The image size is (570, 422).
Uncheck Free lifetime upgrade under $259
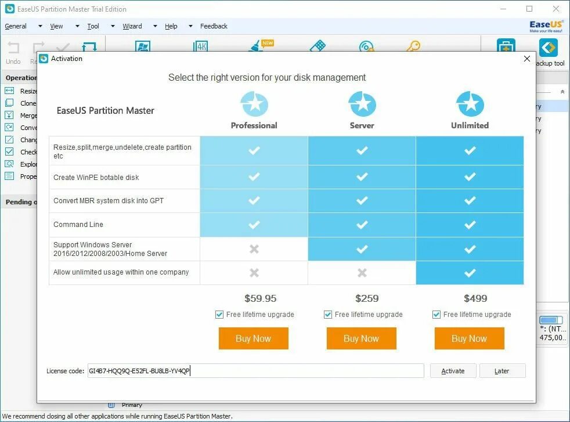[x=328, y=315]
